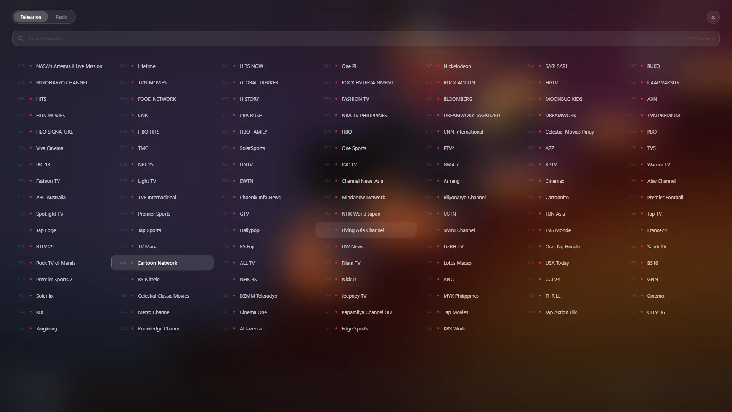Select the BUKO channel
This screenshot has height=412, width=732.
coord(671,66)
